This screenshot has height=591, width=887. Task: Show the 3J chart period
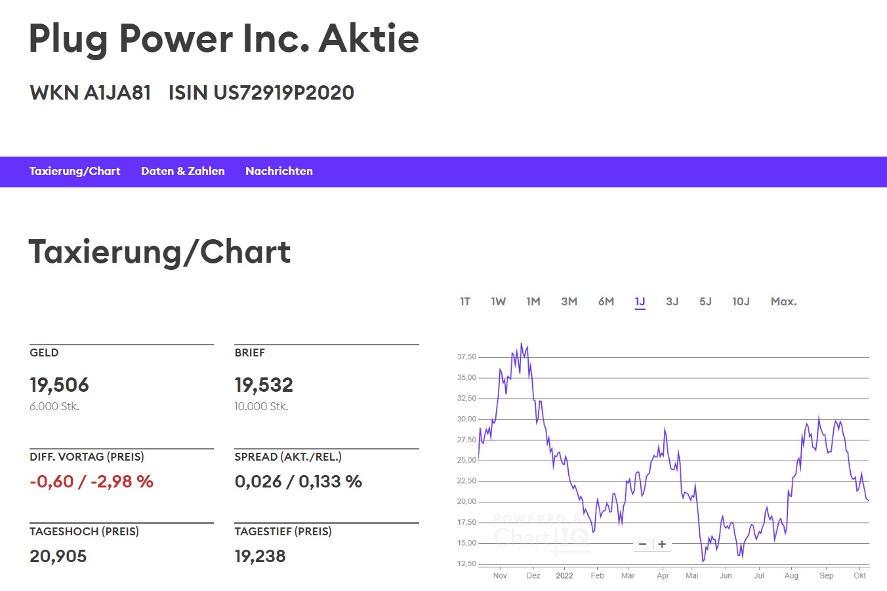pos(672,301)
